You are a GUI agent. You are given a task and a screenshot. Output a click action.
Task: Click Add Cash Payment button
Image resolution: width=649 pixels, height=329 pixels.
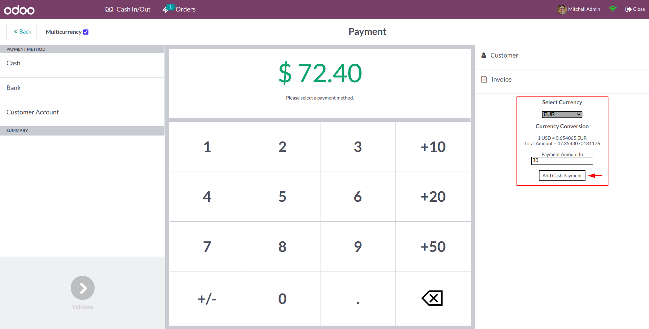click(x=562, y=176)
